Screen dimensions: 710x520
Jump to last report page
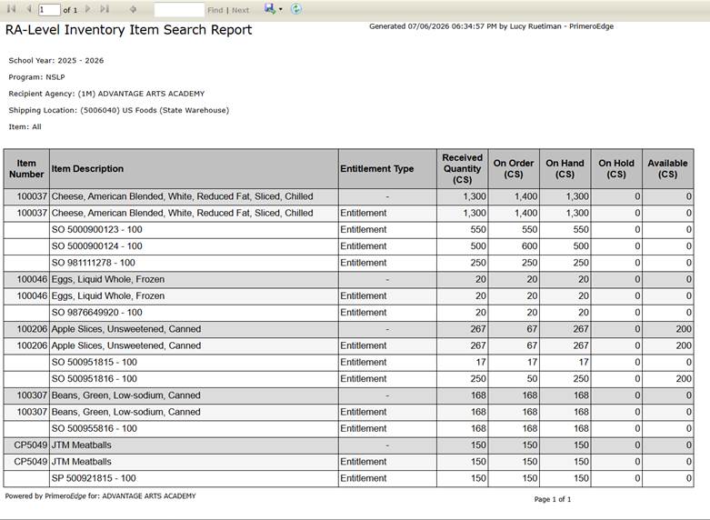tap(105, 9)
